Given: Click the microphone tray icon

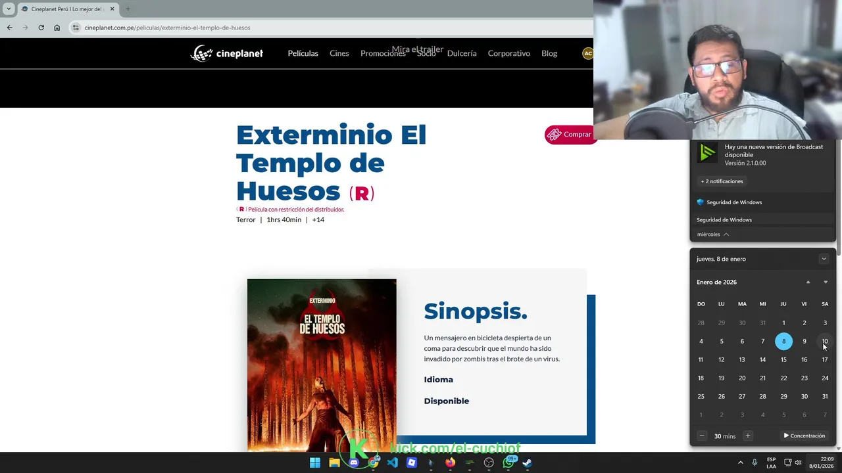Looking at the screenshot, I should coord(755,462).
